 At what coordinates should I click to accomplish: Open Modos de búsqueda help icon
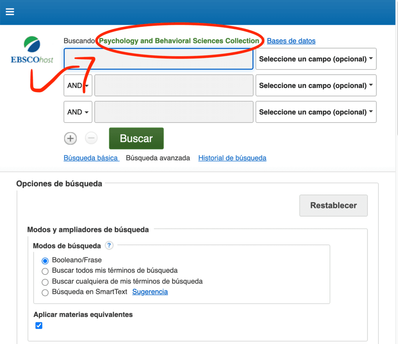coord(109,245)
